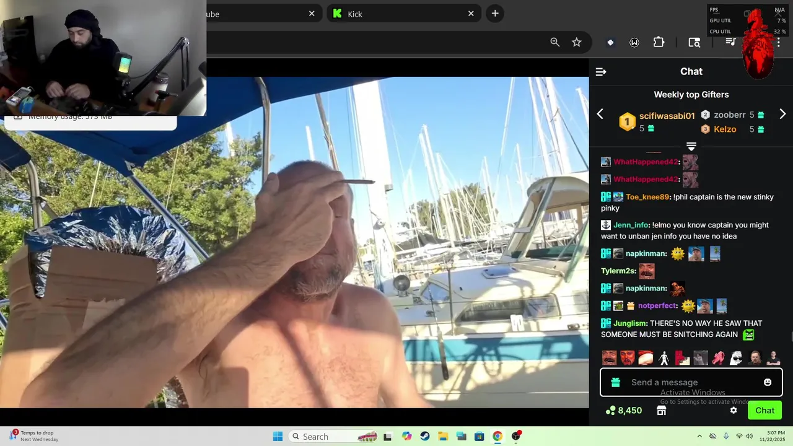Show hidden system tray icons chevron
This screenshot has height=446, width=793.
(699, 436)
